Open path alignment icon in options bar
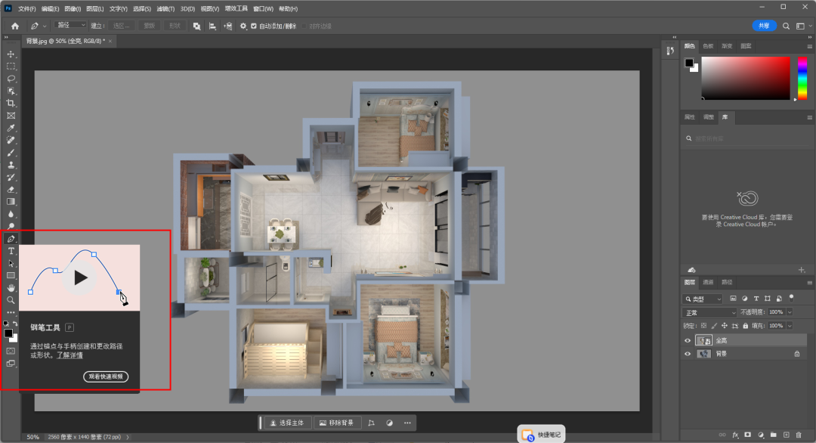Screen dimensions: 816x443 pos(212,26)
